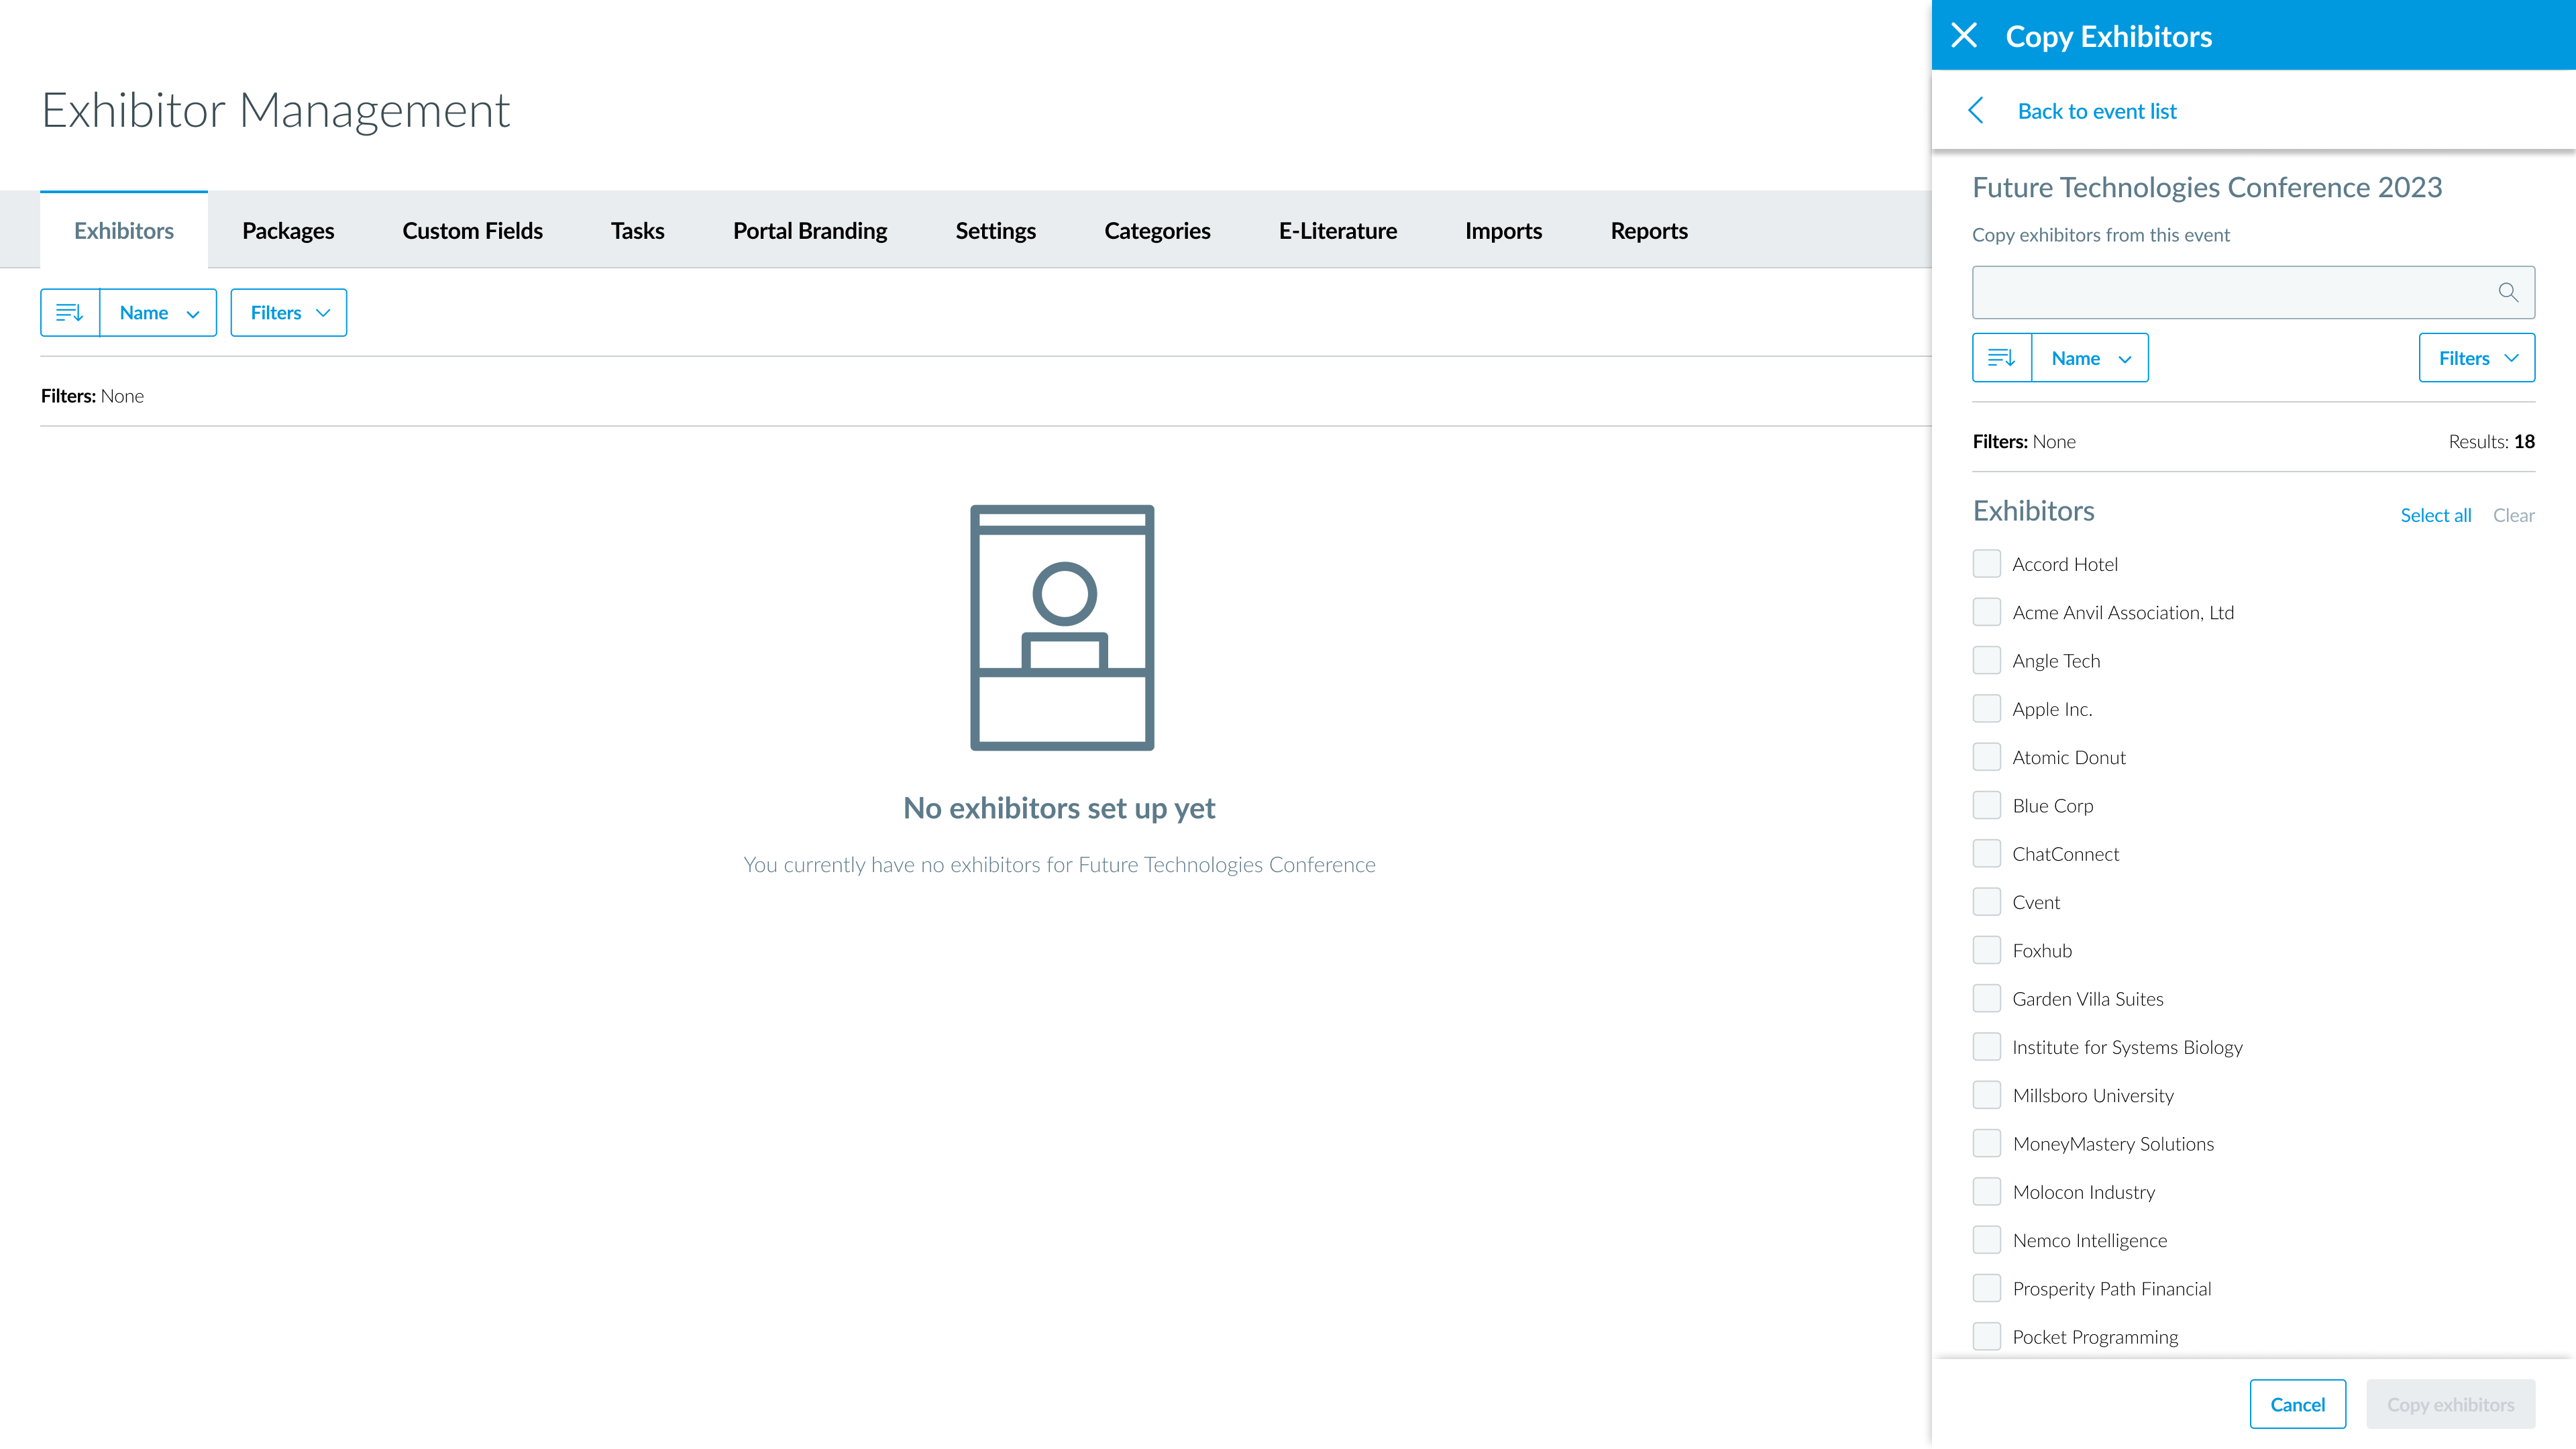Click the No exhibitors set up yet heading
The width and height of the screenshot is (2576, 1449).
1059,808
